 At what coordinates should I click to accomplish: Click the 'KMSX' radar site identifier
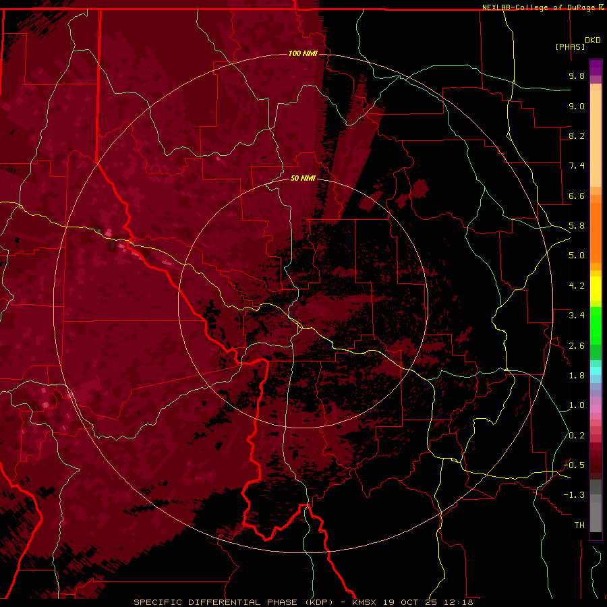coord(364,602)
